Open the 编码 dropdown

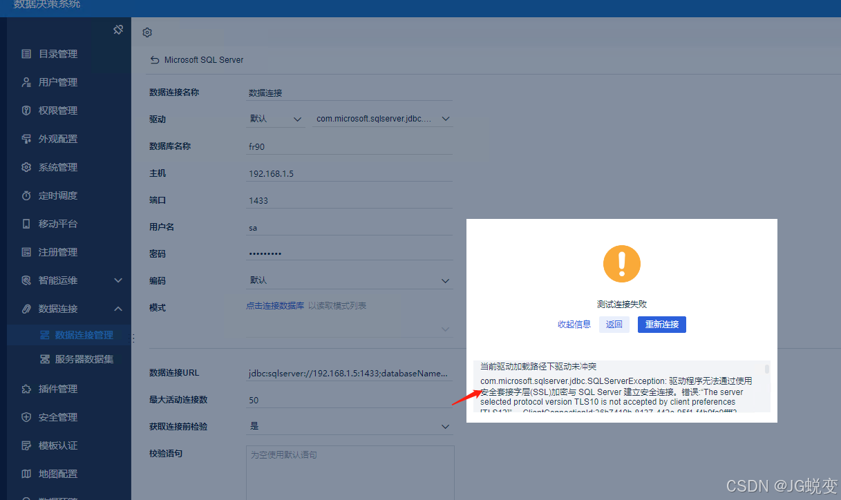pos(349,280)
